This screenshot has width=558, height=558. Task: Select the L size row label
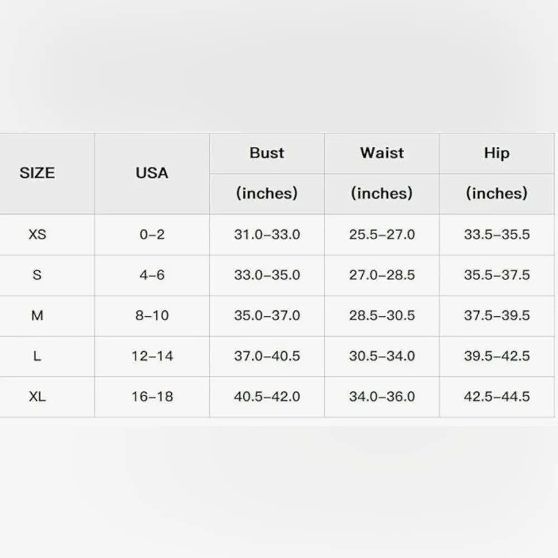[37, 356]
